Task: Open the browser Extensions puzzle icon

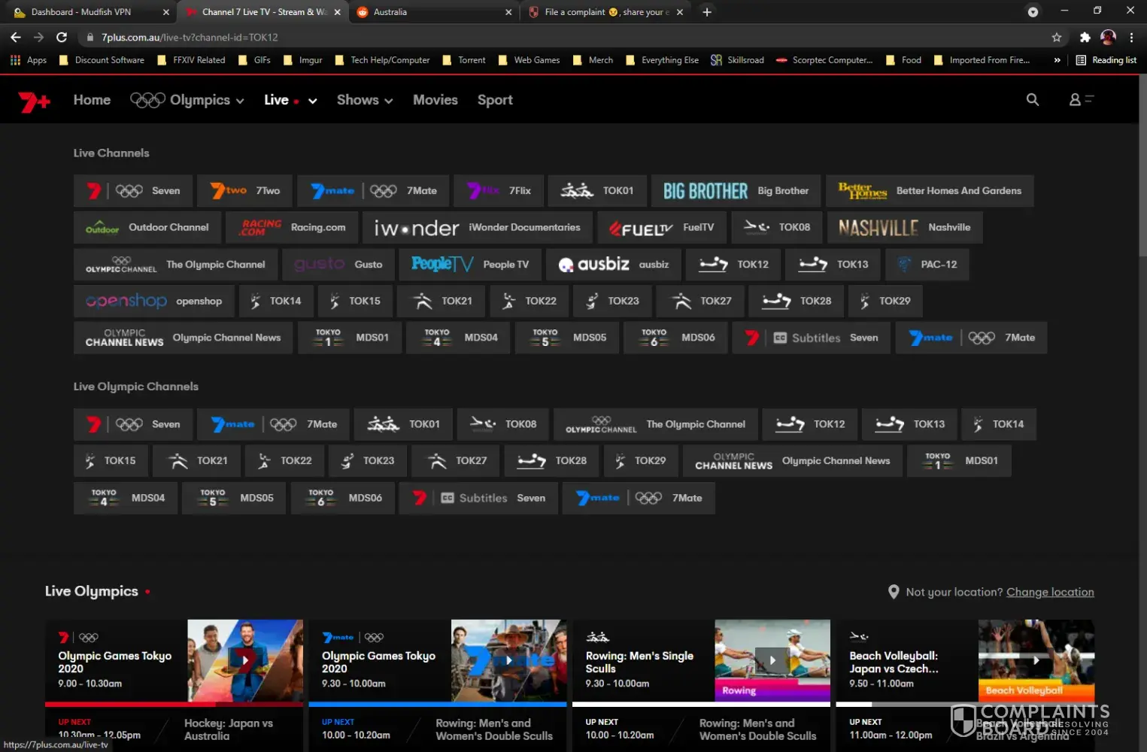Action: [1084, 38]
